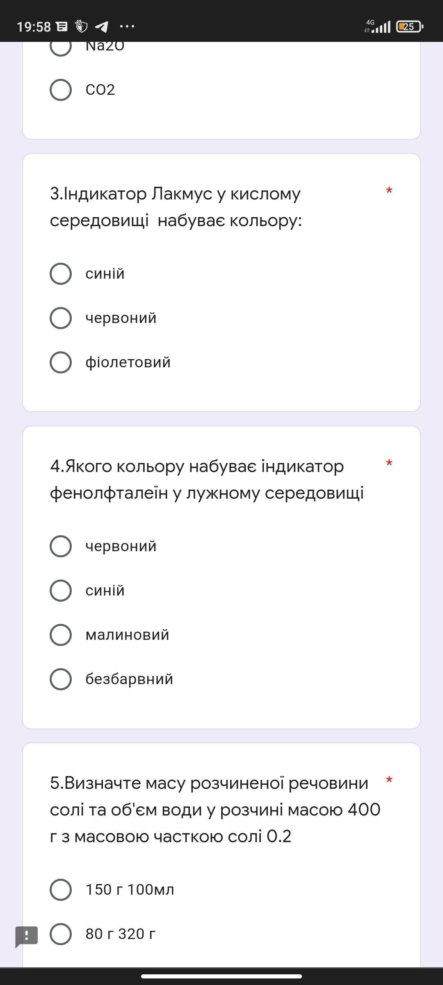Screen dimensions: 443x985
Task: Tap the bottom navigation gesture bar
Action: click(x=221, y=976)
